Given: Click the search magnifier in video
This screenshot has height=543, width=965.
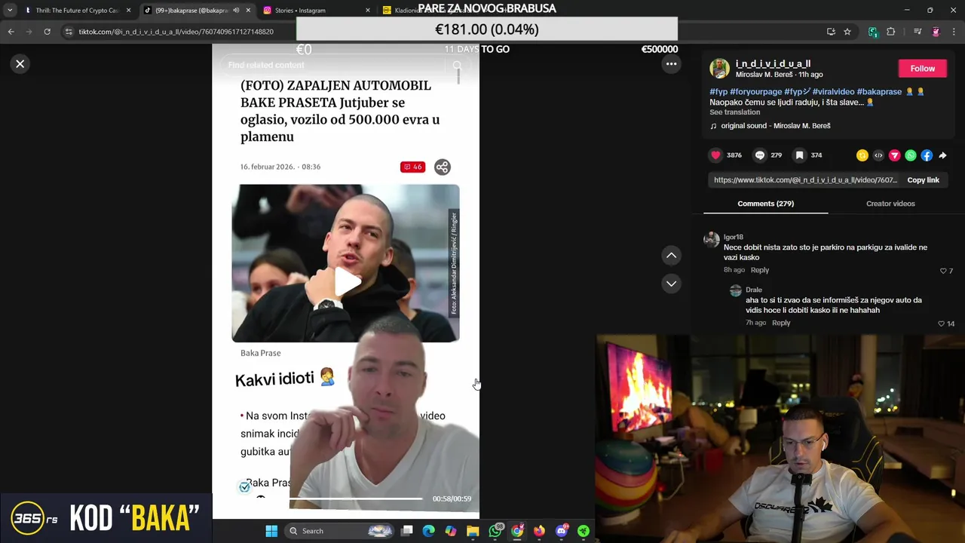Looking at the screenshot, I should (457, 66).
